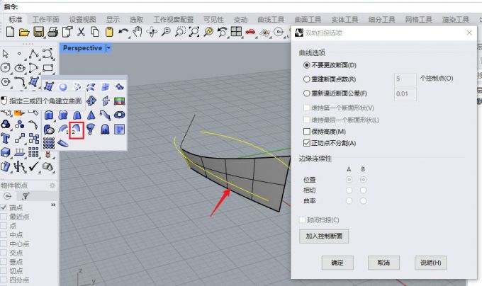The image size is (482, 286).
Task: Select the Polyline tool in sidebar
Action: 33,54
